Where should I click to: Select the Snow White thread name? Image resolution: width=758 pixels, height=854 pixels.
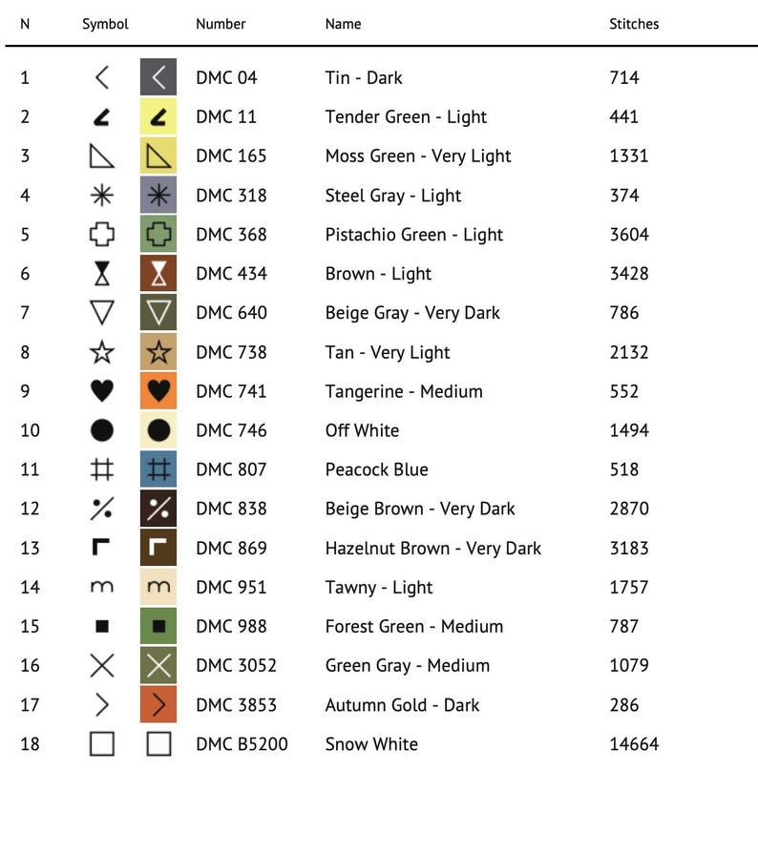pos(371,744)
